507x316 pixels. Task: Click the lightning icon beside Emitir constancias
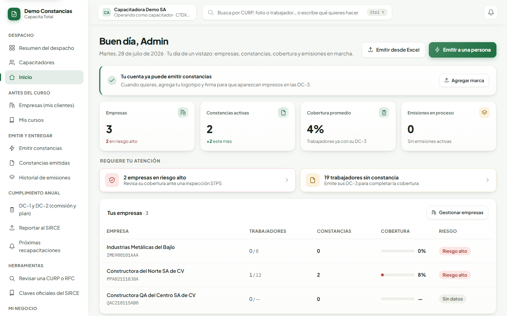tap(12, 148)
